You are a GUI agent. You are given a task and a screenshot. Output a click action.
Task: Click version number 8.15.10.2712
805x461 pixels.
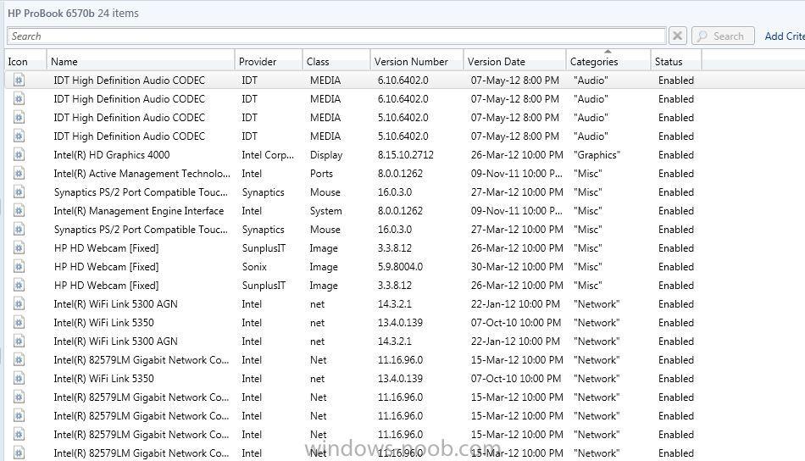406,154
